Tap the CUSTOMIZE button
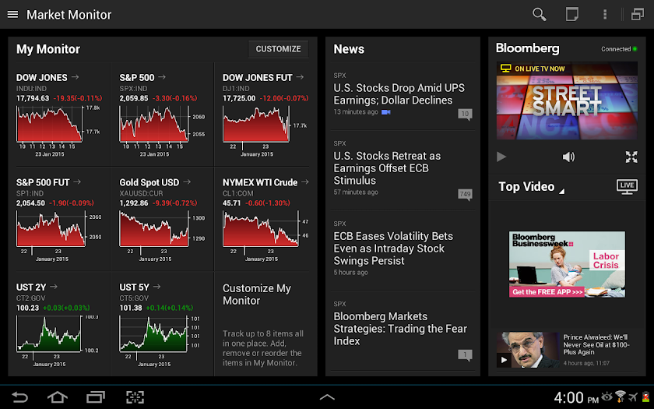Screen dimensions: 654x409 (x=278, y=49)
